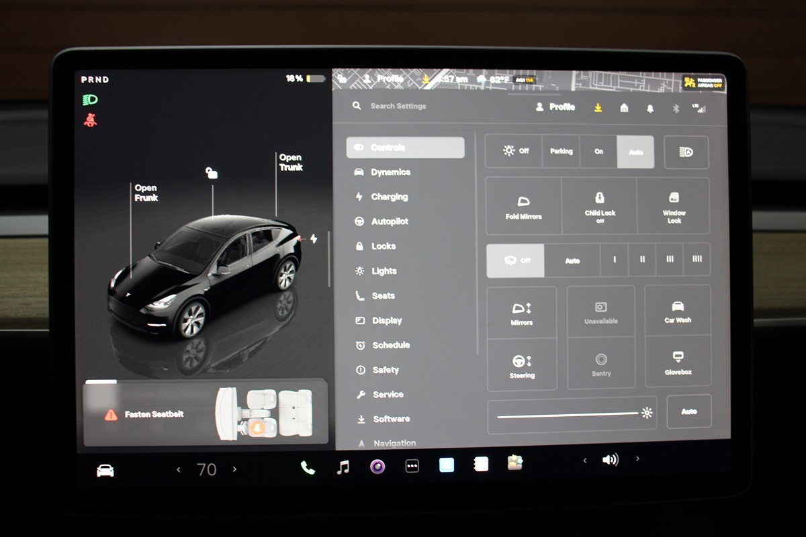Toggle the Window Lock setting
This screenshot has height=537, width=806.
674,205
